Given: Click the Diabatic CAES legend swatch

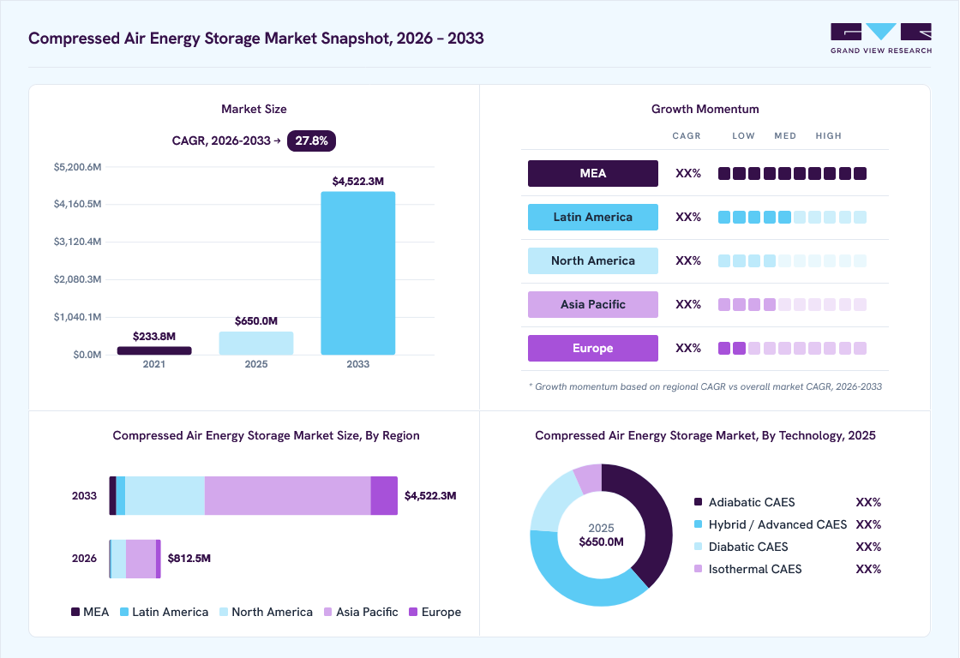Looking at the screenshot, I should coord(698,547).
